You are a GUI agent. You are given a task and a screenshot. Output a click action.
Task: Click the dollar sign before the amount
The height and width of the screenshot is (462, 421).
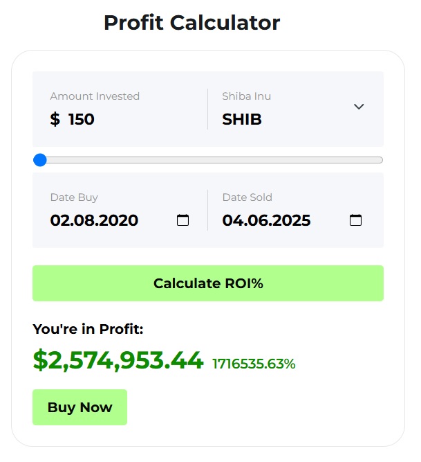coord(55,119)
